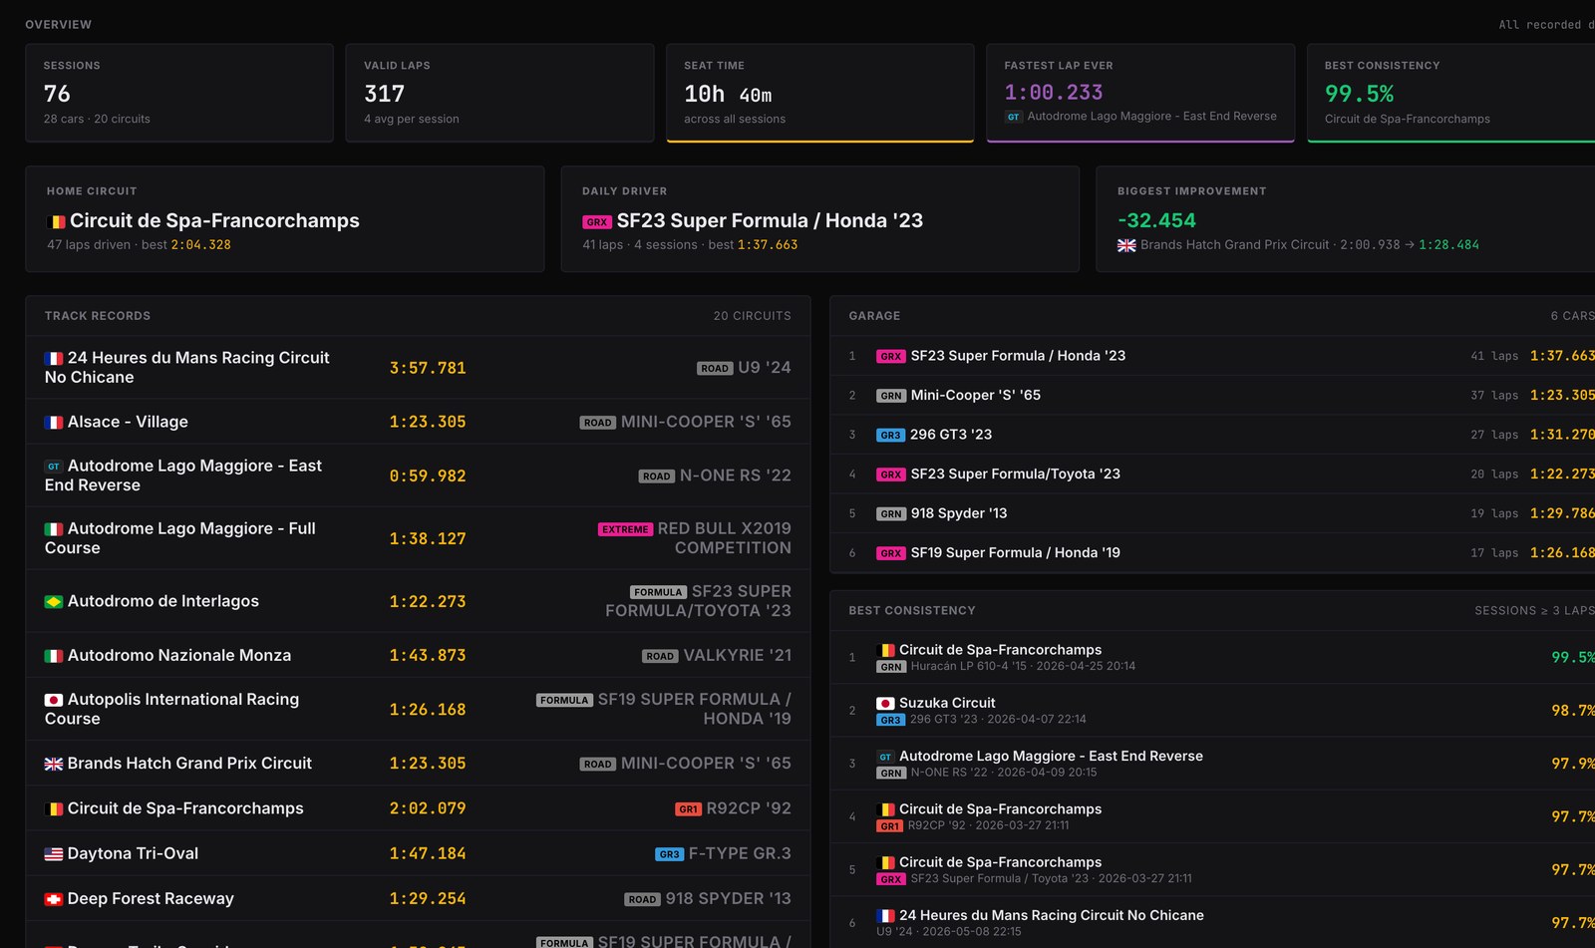
Task: Open the Valid Laps overview card
Action: pyautogui.click(x=499, y=93)
